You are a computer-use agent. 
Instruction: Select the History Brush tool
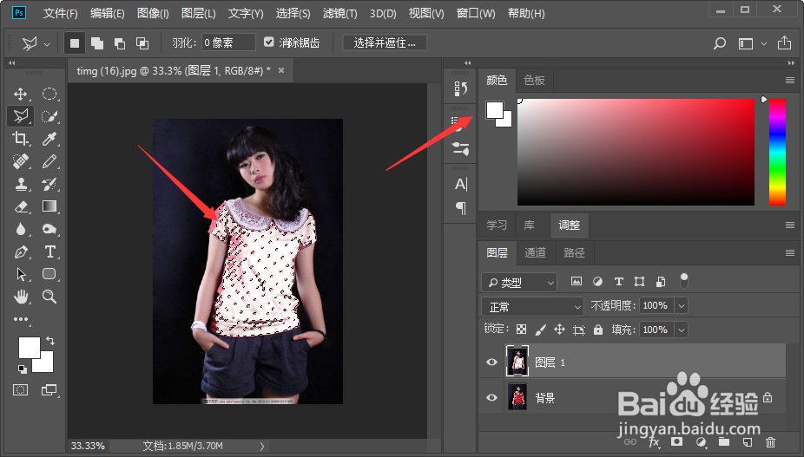[x=49, y=184]
